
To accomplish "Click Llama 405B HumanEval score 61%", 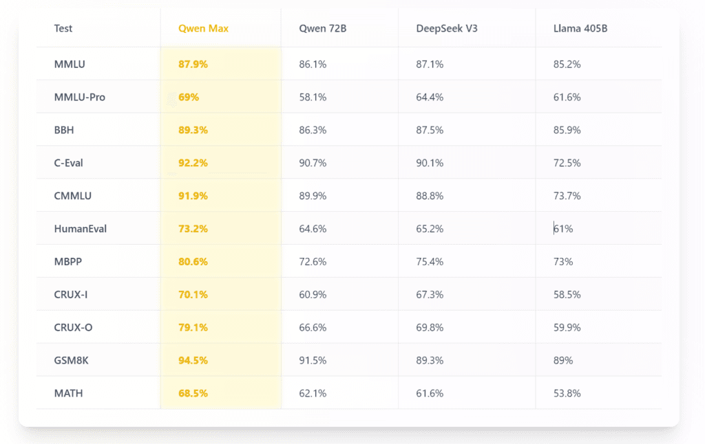I will click(563, 228).
